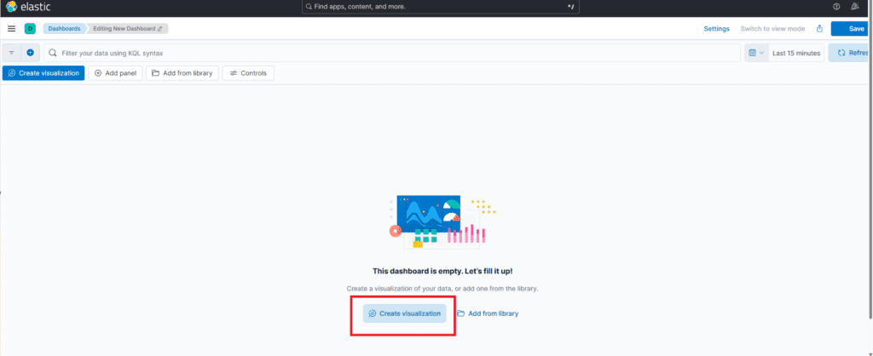This screenshot has width=873, height=356.
Task: Click the Elastic logo in header
Action: pyautogui.click(x=28, y=7)
